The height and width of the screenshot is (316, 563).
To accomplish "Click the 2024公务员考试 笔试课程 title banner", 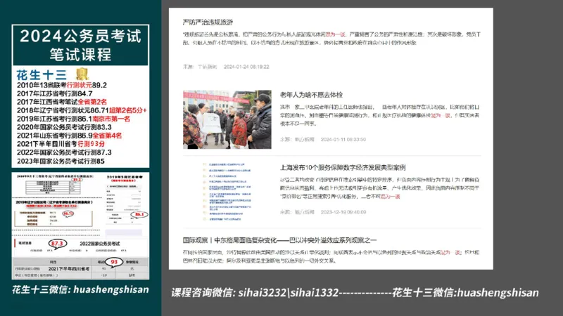I will (x=80, y=45).
